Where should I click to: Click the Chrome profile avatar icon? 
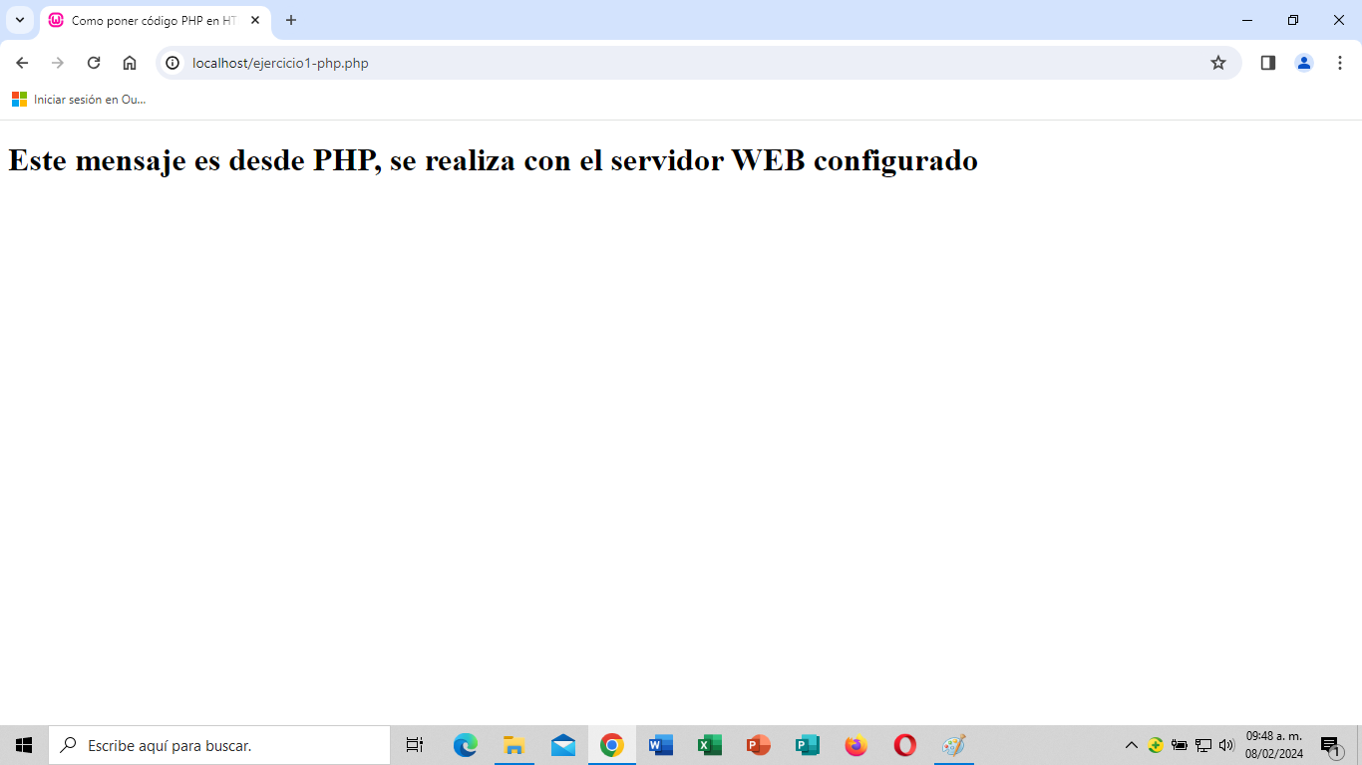[x=1303, y=63]
